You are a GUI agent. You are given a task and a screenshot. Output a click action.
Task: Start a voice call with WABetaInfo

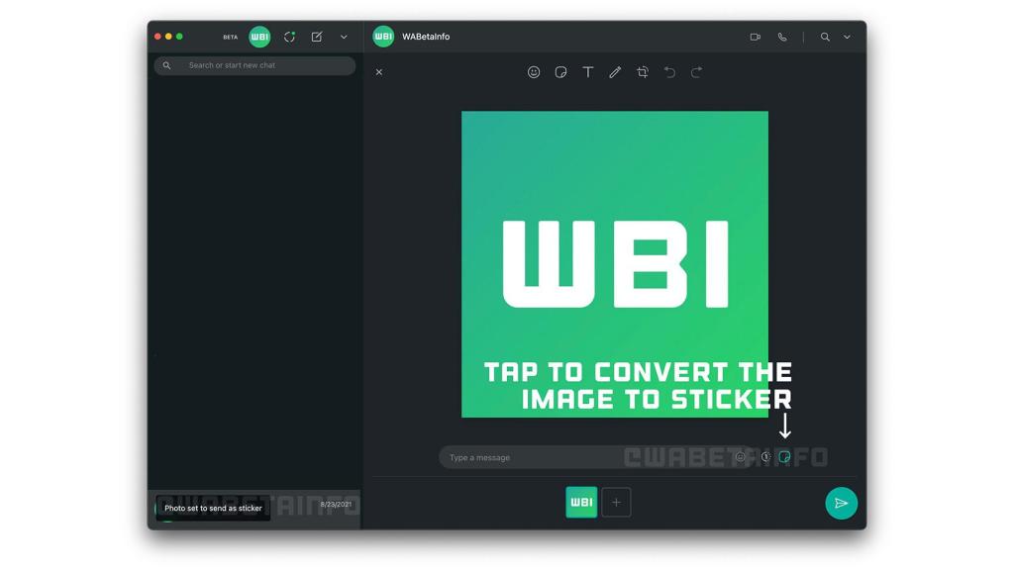click(x=782, y=37)
